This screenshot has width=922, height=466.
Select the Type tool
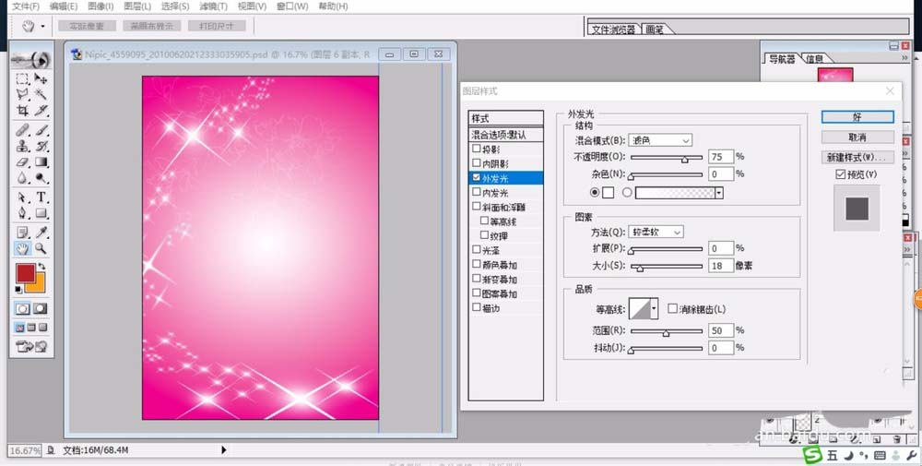click(41, 197)
